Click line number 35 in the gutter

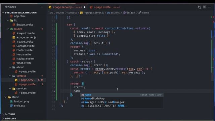[53, 91]
